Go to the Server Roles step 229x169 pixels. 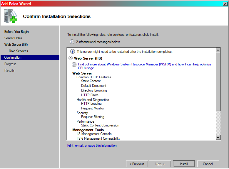click(x=13, y=38)
